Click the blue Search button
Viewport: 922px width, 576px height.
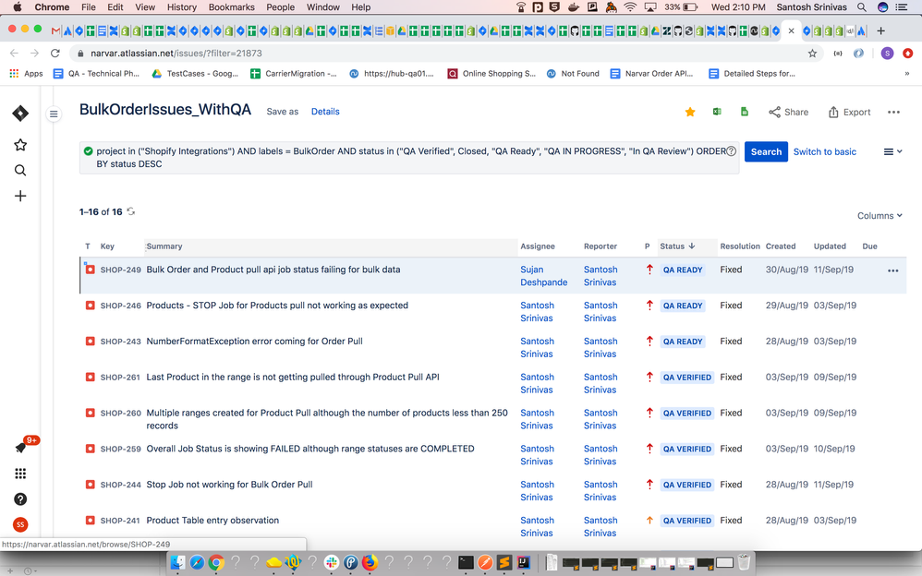tap(766, 151)
